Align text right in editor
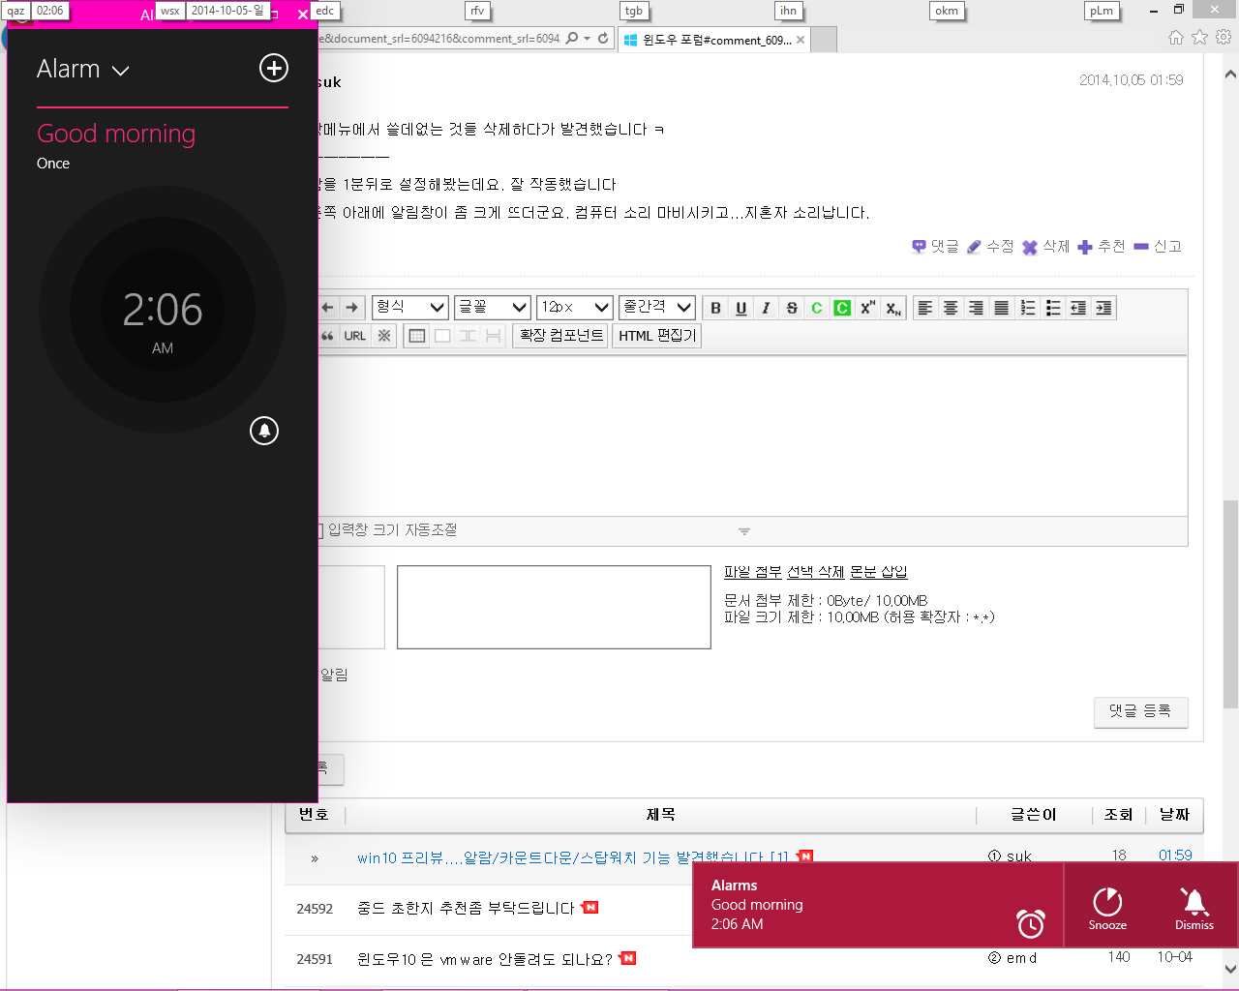The height and width of the screenshot is (991, 1239). coord(976,308)
